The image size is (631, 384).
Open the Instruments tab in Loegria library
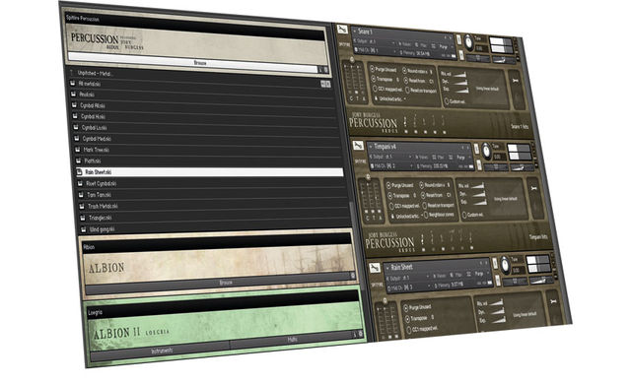pos(161,351)
